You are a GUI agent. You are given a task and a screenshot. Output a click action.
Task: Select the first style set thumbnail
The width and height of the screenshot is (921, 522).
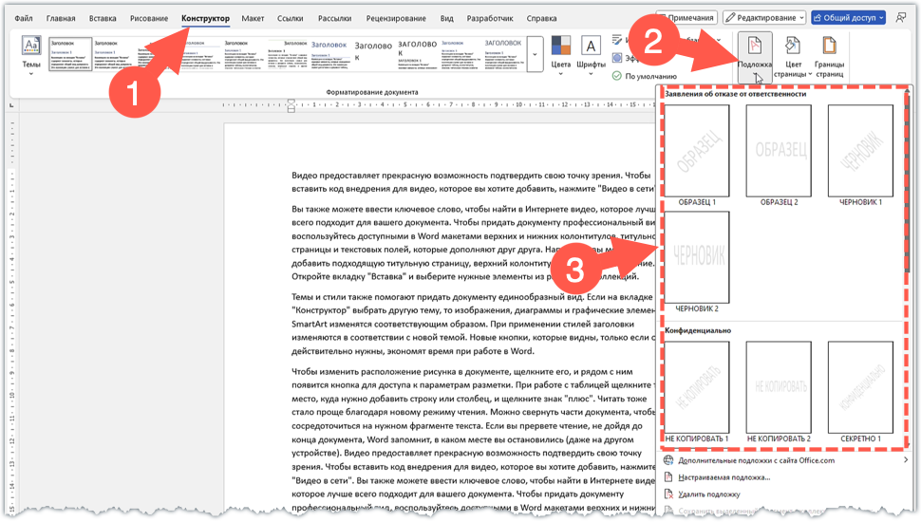click(x=70, y=55)
